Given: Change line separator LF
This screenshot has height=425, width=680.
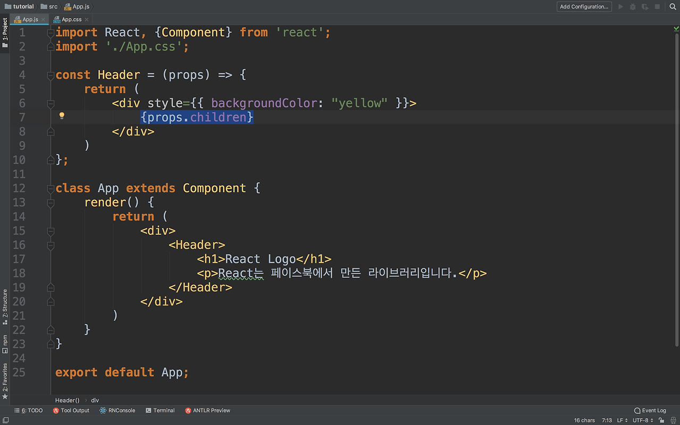Looking at the screenshot, I should pyautogui.click(x=622, y=420).
